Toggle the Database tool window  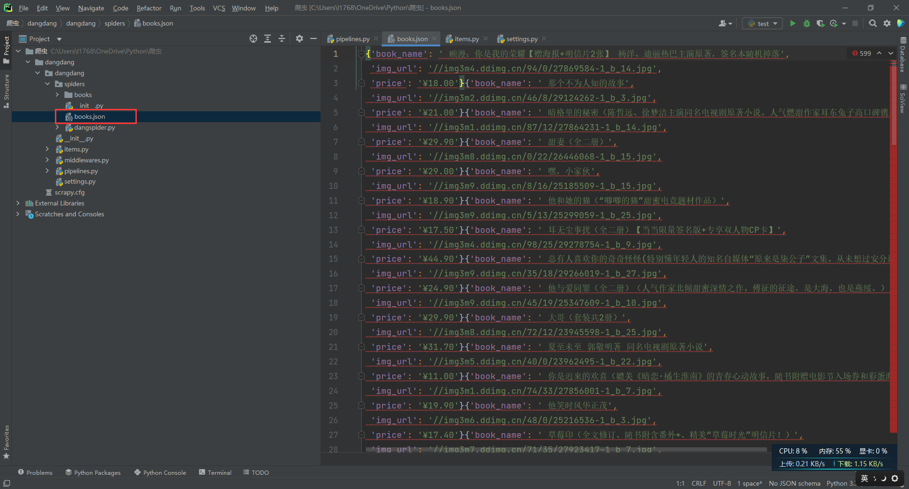coord(903,54)
